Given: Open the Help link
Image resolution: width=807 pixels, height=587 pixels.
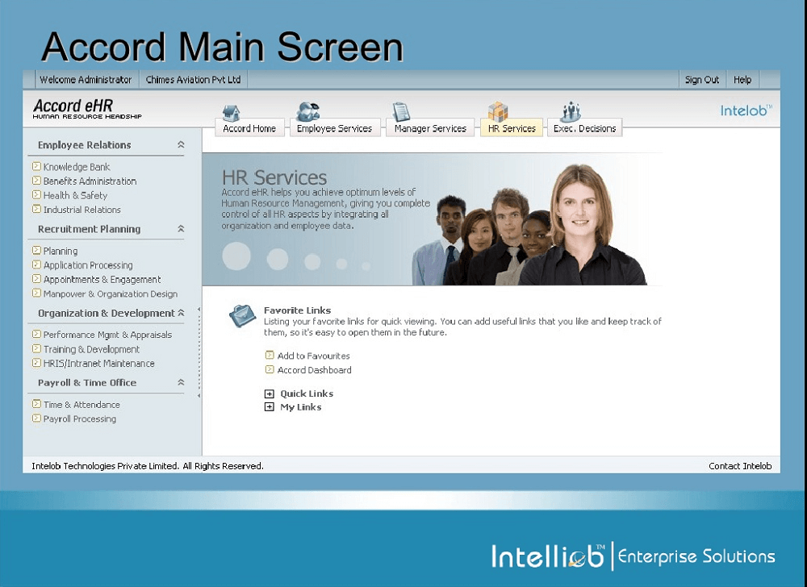Looking at the screenshot, I should point(742,80).
